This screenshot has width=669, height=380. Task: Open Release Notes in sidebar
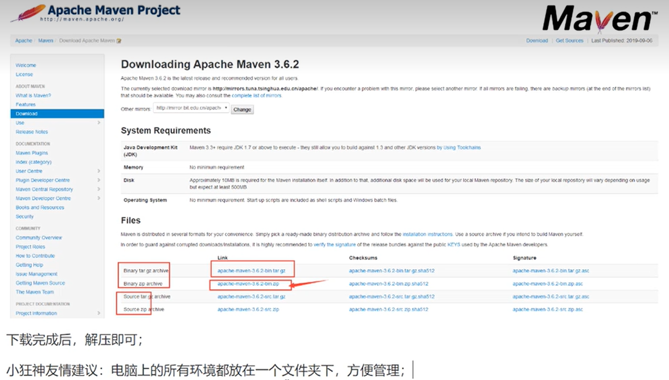(31, 132)
